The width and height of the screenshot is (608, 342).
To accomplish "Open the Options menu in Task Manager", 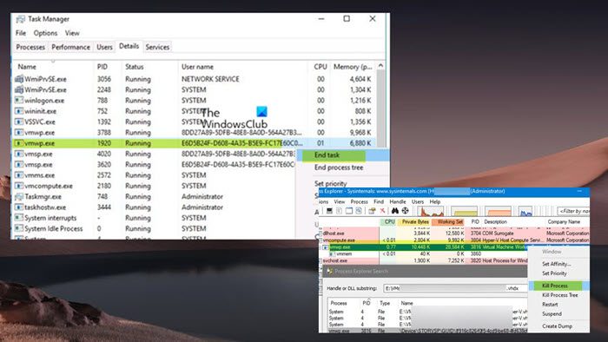I will click(x=45, y=33).
